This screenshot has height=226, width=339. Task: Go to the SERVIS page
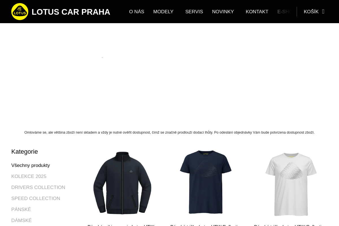194,12
